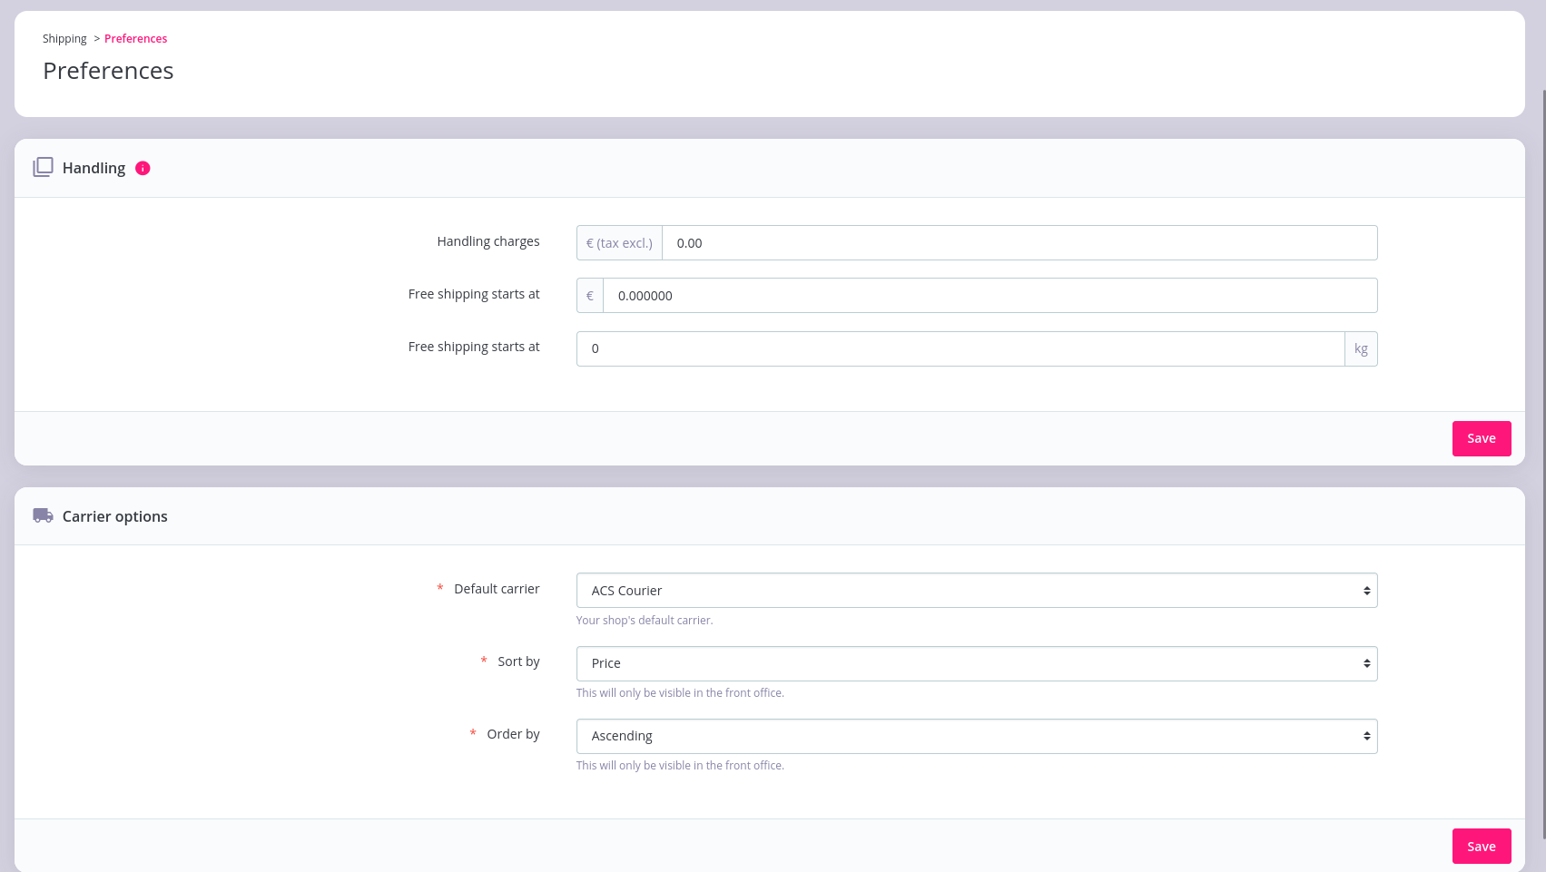This screenshot has height=872, width=1546.
Task: Save the Carrier options settings
Action: [x=1482, y=846]
